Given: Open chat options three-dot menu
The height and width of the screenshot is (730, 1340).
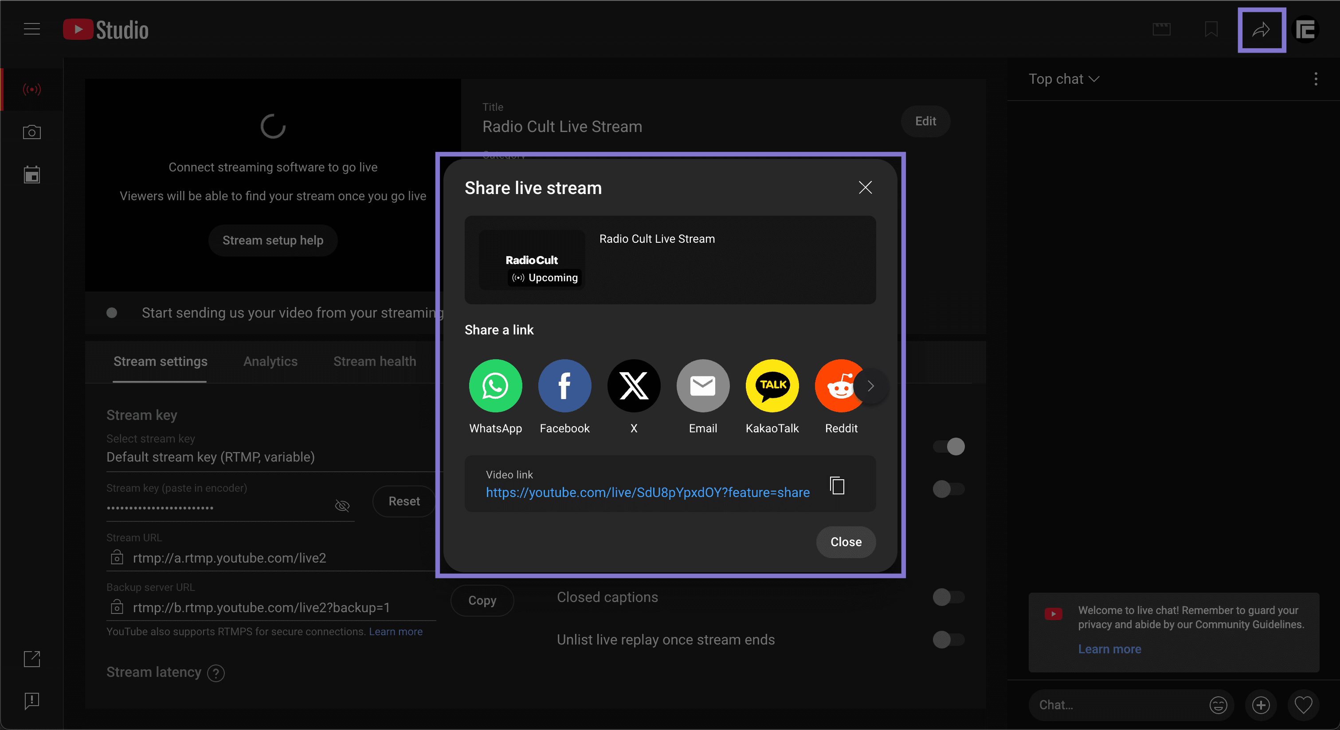Looking at the screenshot, I should [x=1316, y=78].
